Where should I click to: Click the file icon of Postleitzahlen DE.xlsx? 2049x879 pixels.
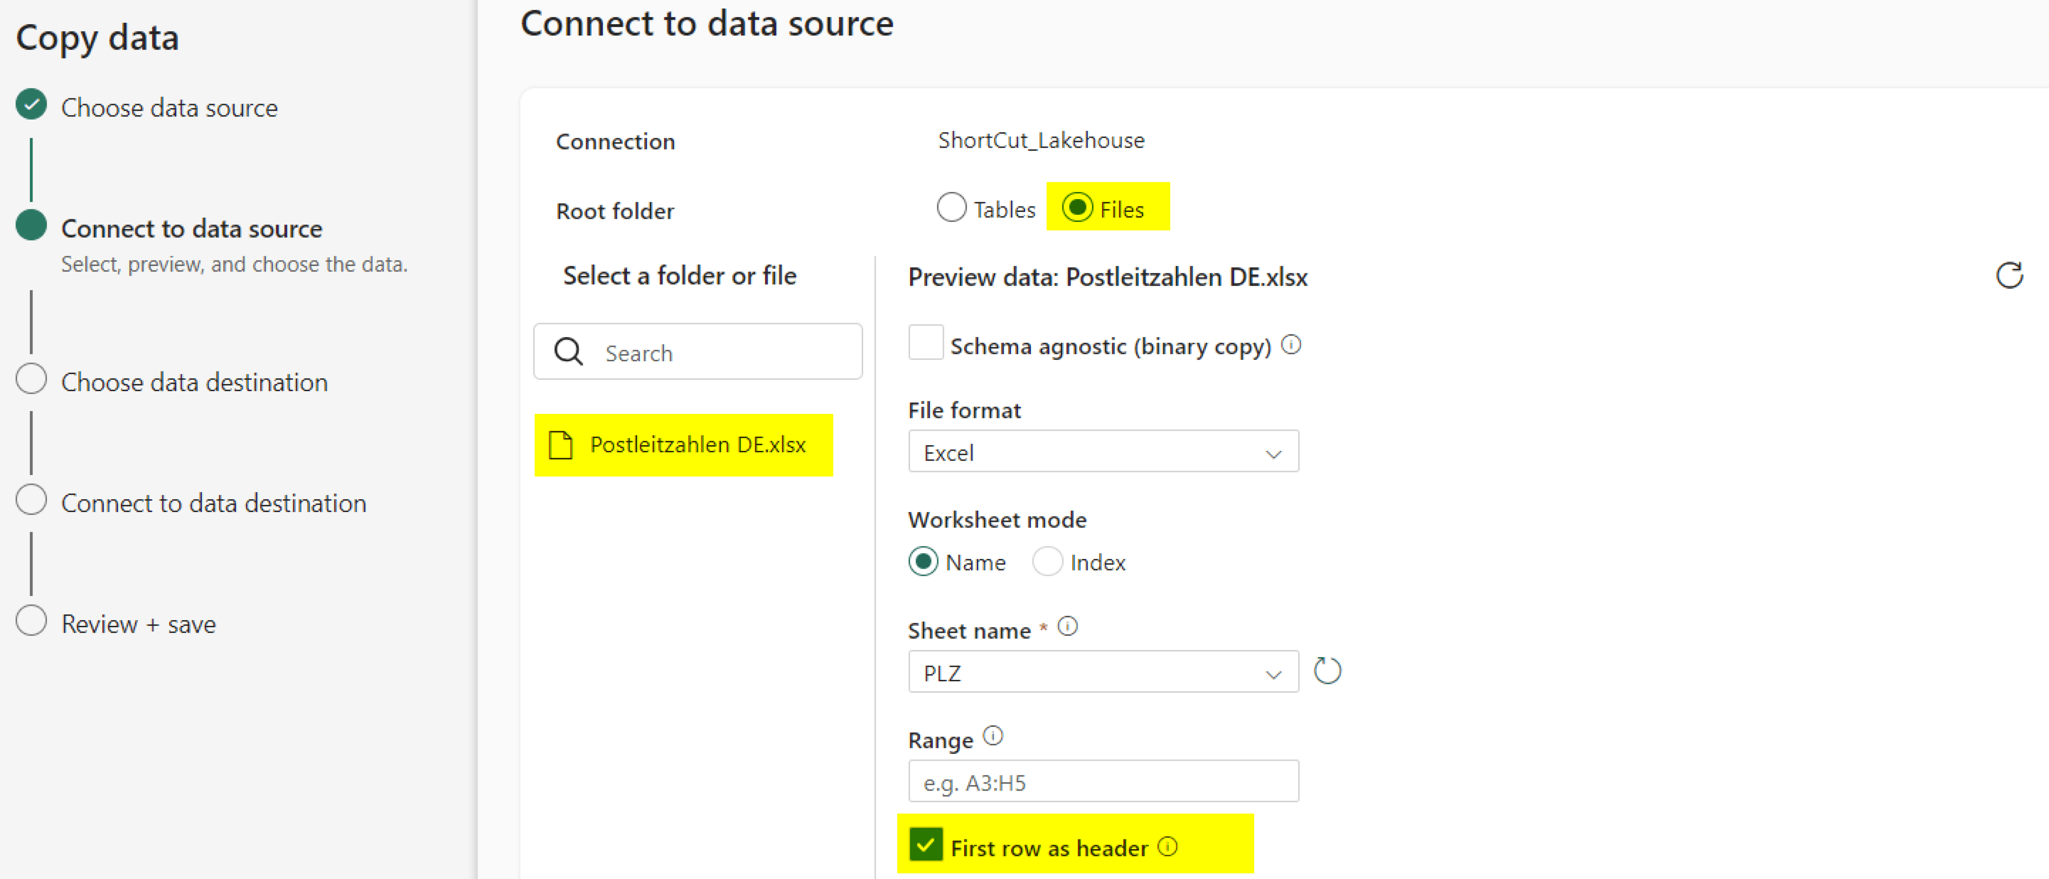click(561, 445)
